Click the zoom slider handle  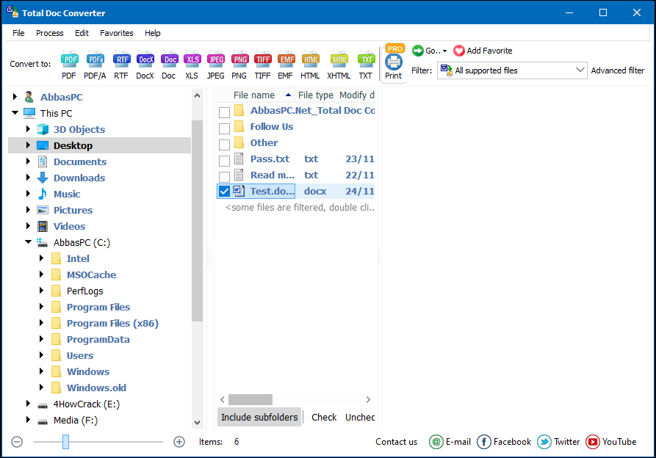click(65, 442)
